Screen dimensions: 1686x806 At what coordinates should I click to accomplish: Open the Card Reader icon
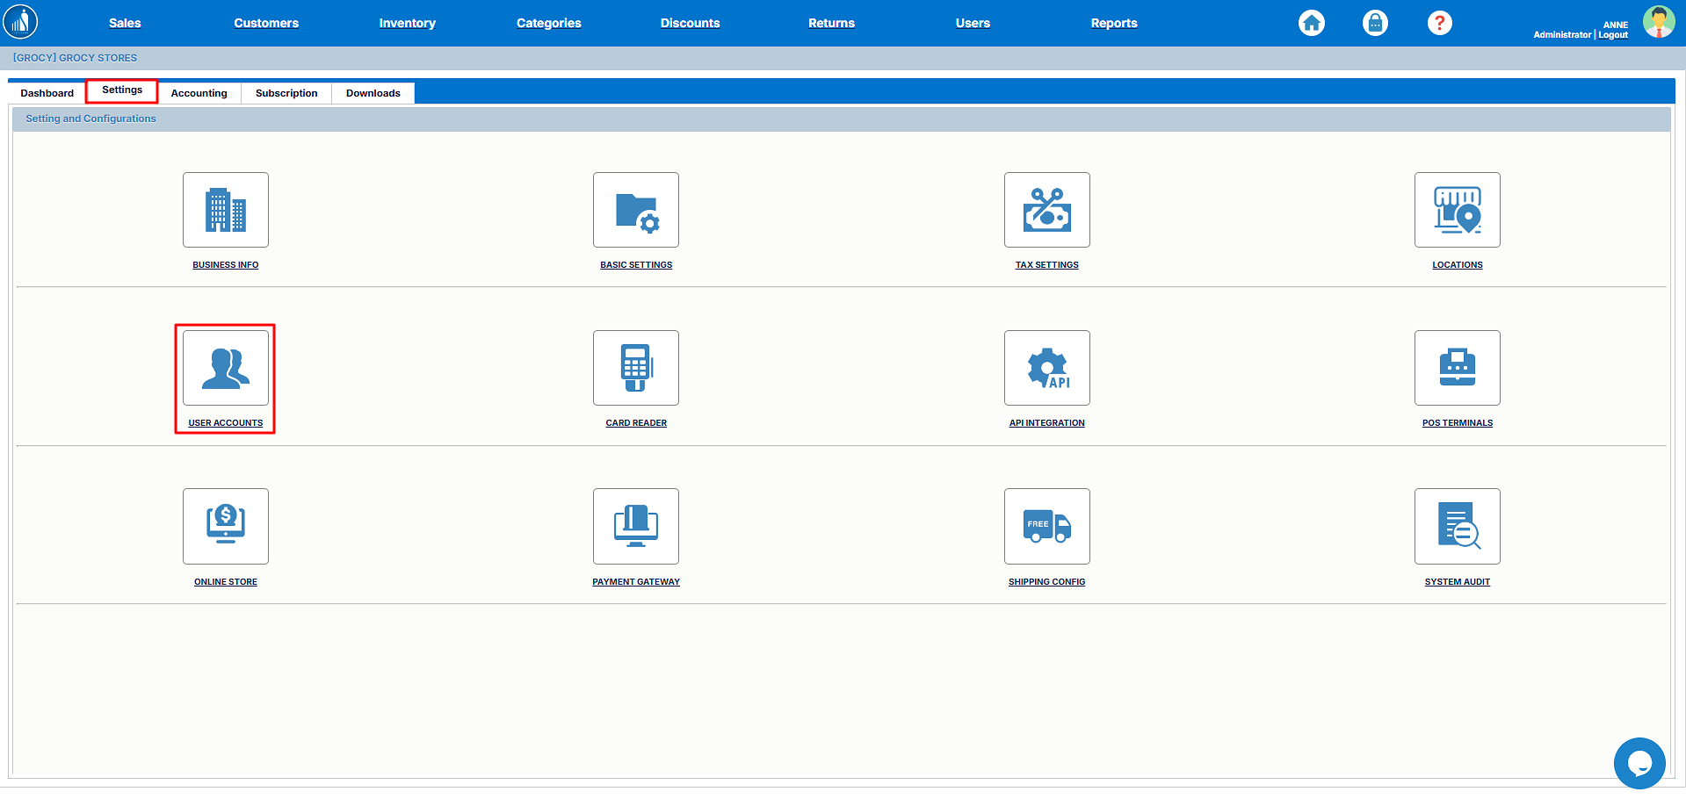point(635,368)
